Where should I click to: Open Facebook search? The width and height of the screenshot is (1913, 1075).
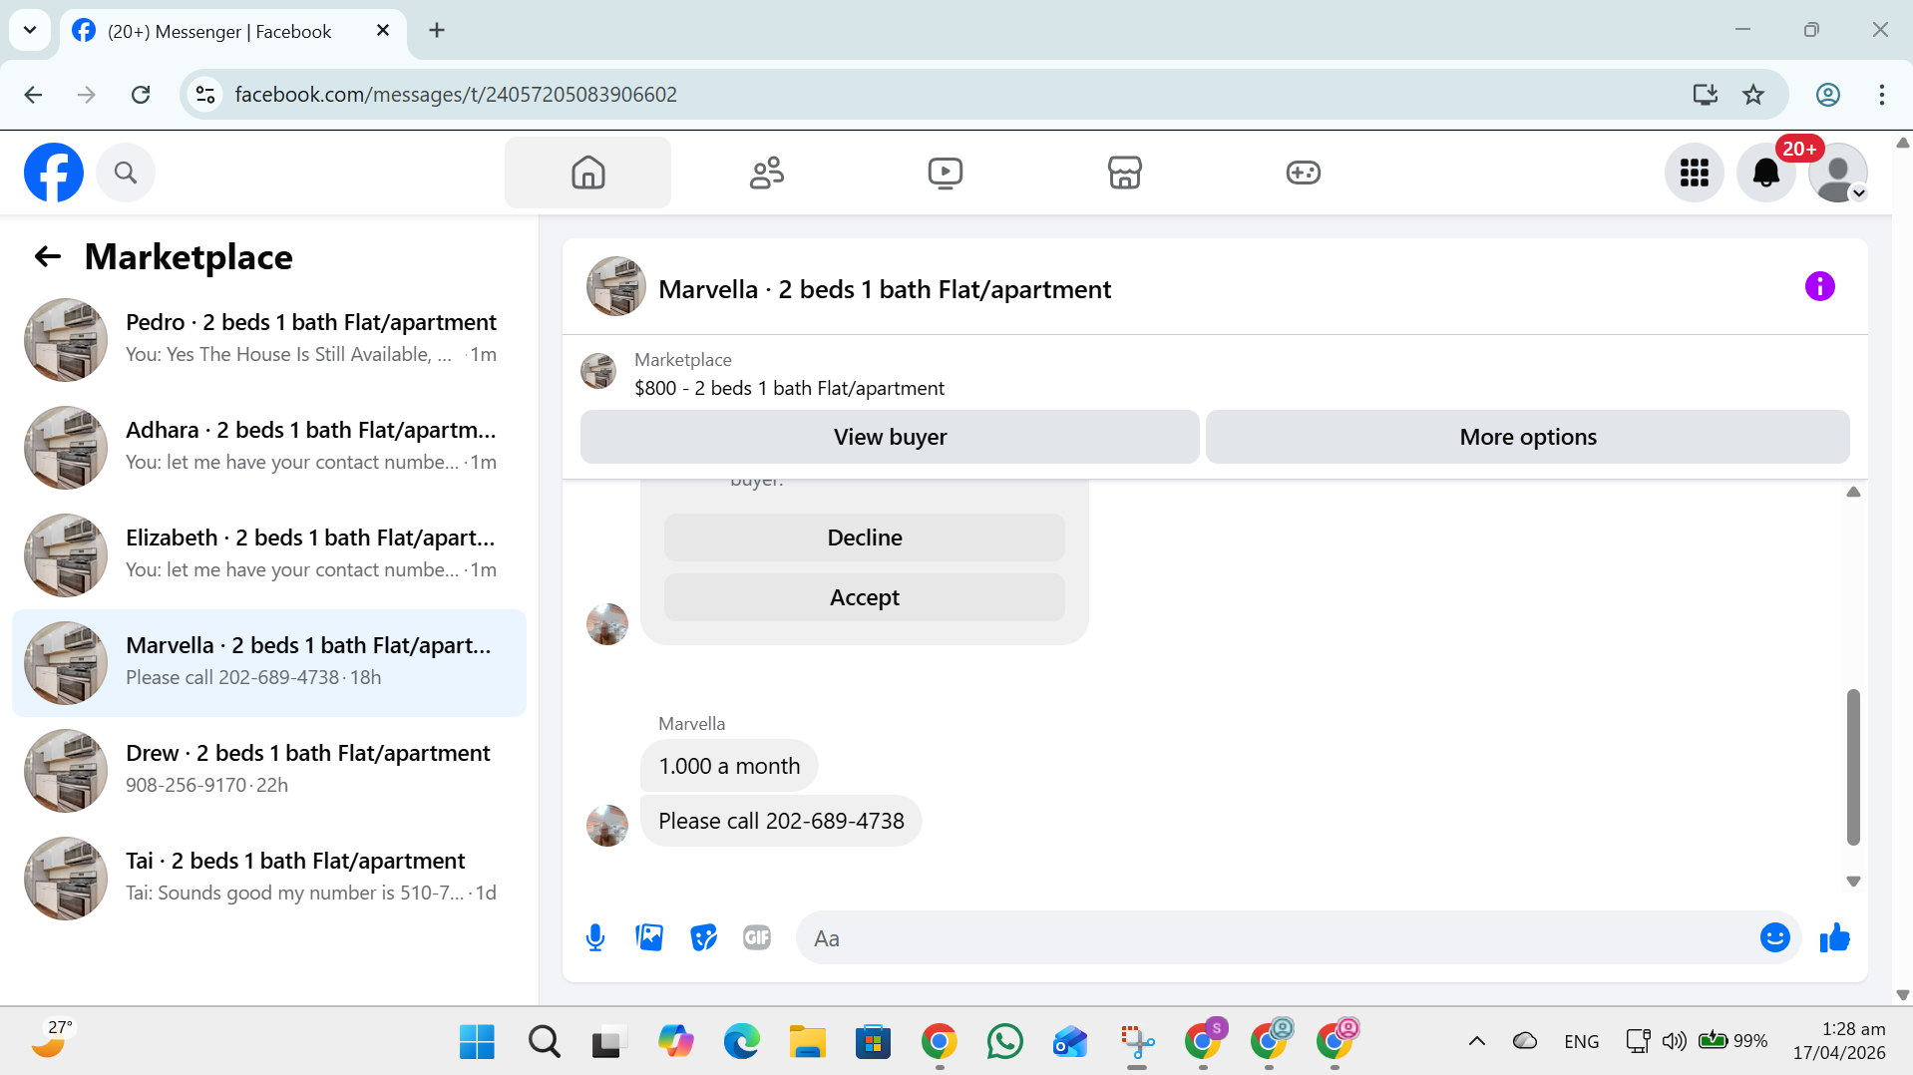[126, 173]
